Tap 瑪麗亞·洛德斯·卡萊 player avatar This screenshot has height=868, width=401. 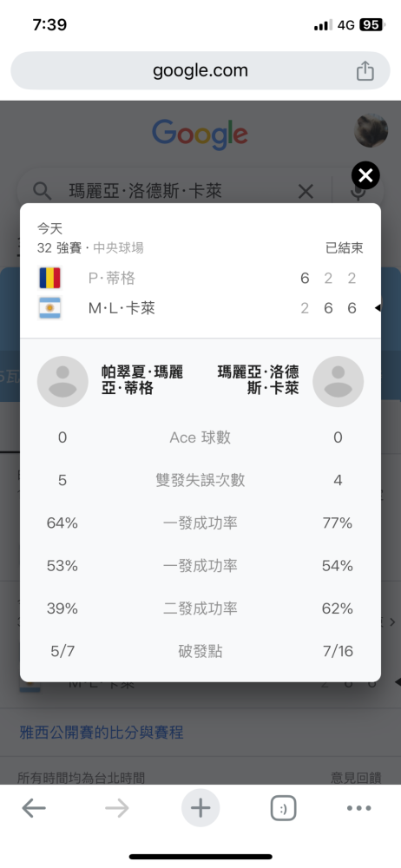pos(338,381)
